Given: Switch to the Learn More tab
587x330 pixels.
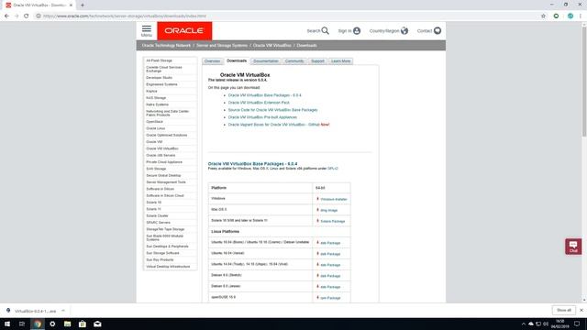Looking at the screenshot, I should tap(340, 61).
